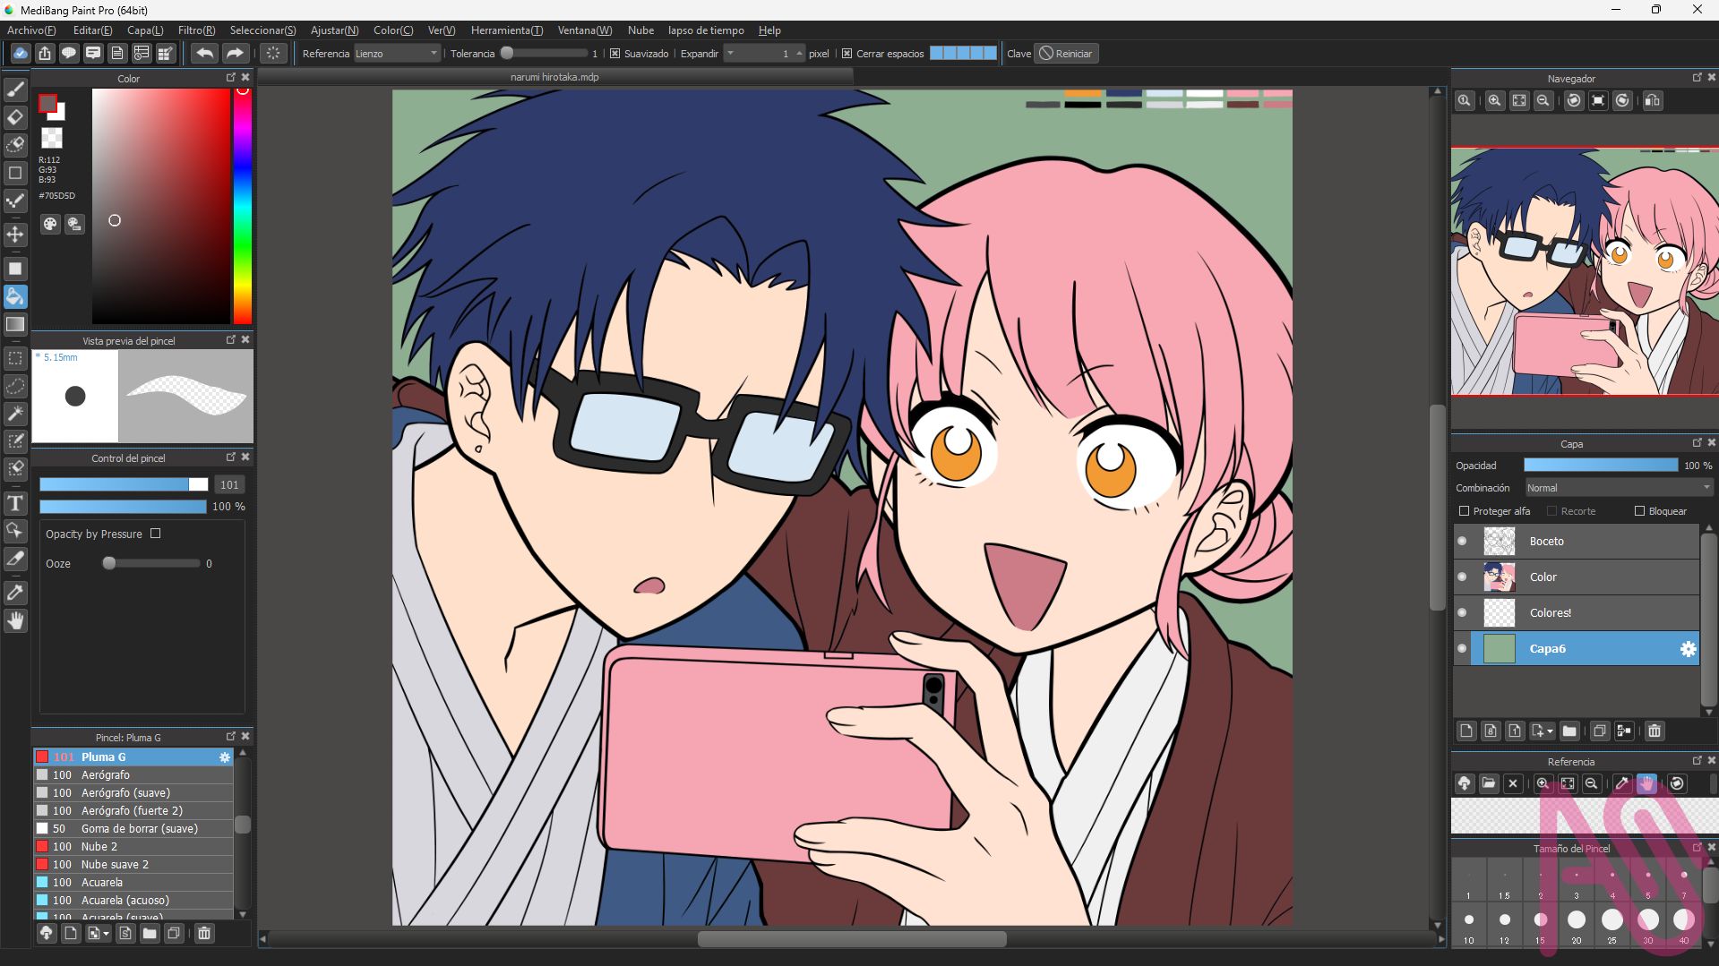Undock the Control del pincel panel
The width and height of the screenshot is (1719, 966).
(230, 457)
